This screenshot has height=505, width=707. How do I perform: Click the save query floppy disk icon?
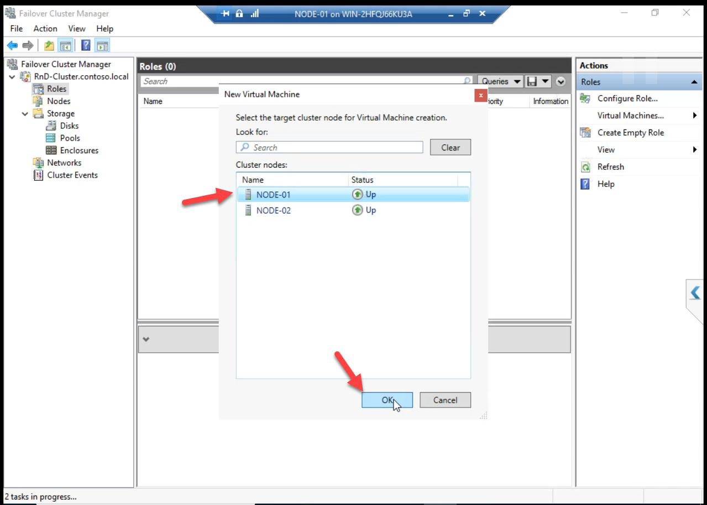(x=532, y=81)
